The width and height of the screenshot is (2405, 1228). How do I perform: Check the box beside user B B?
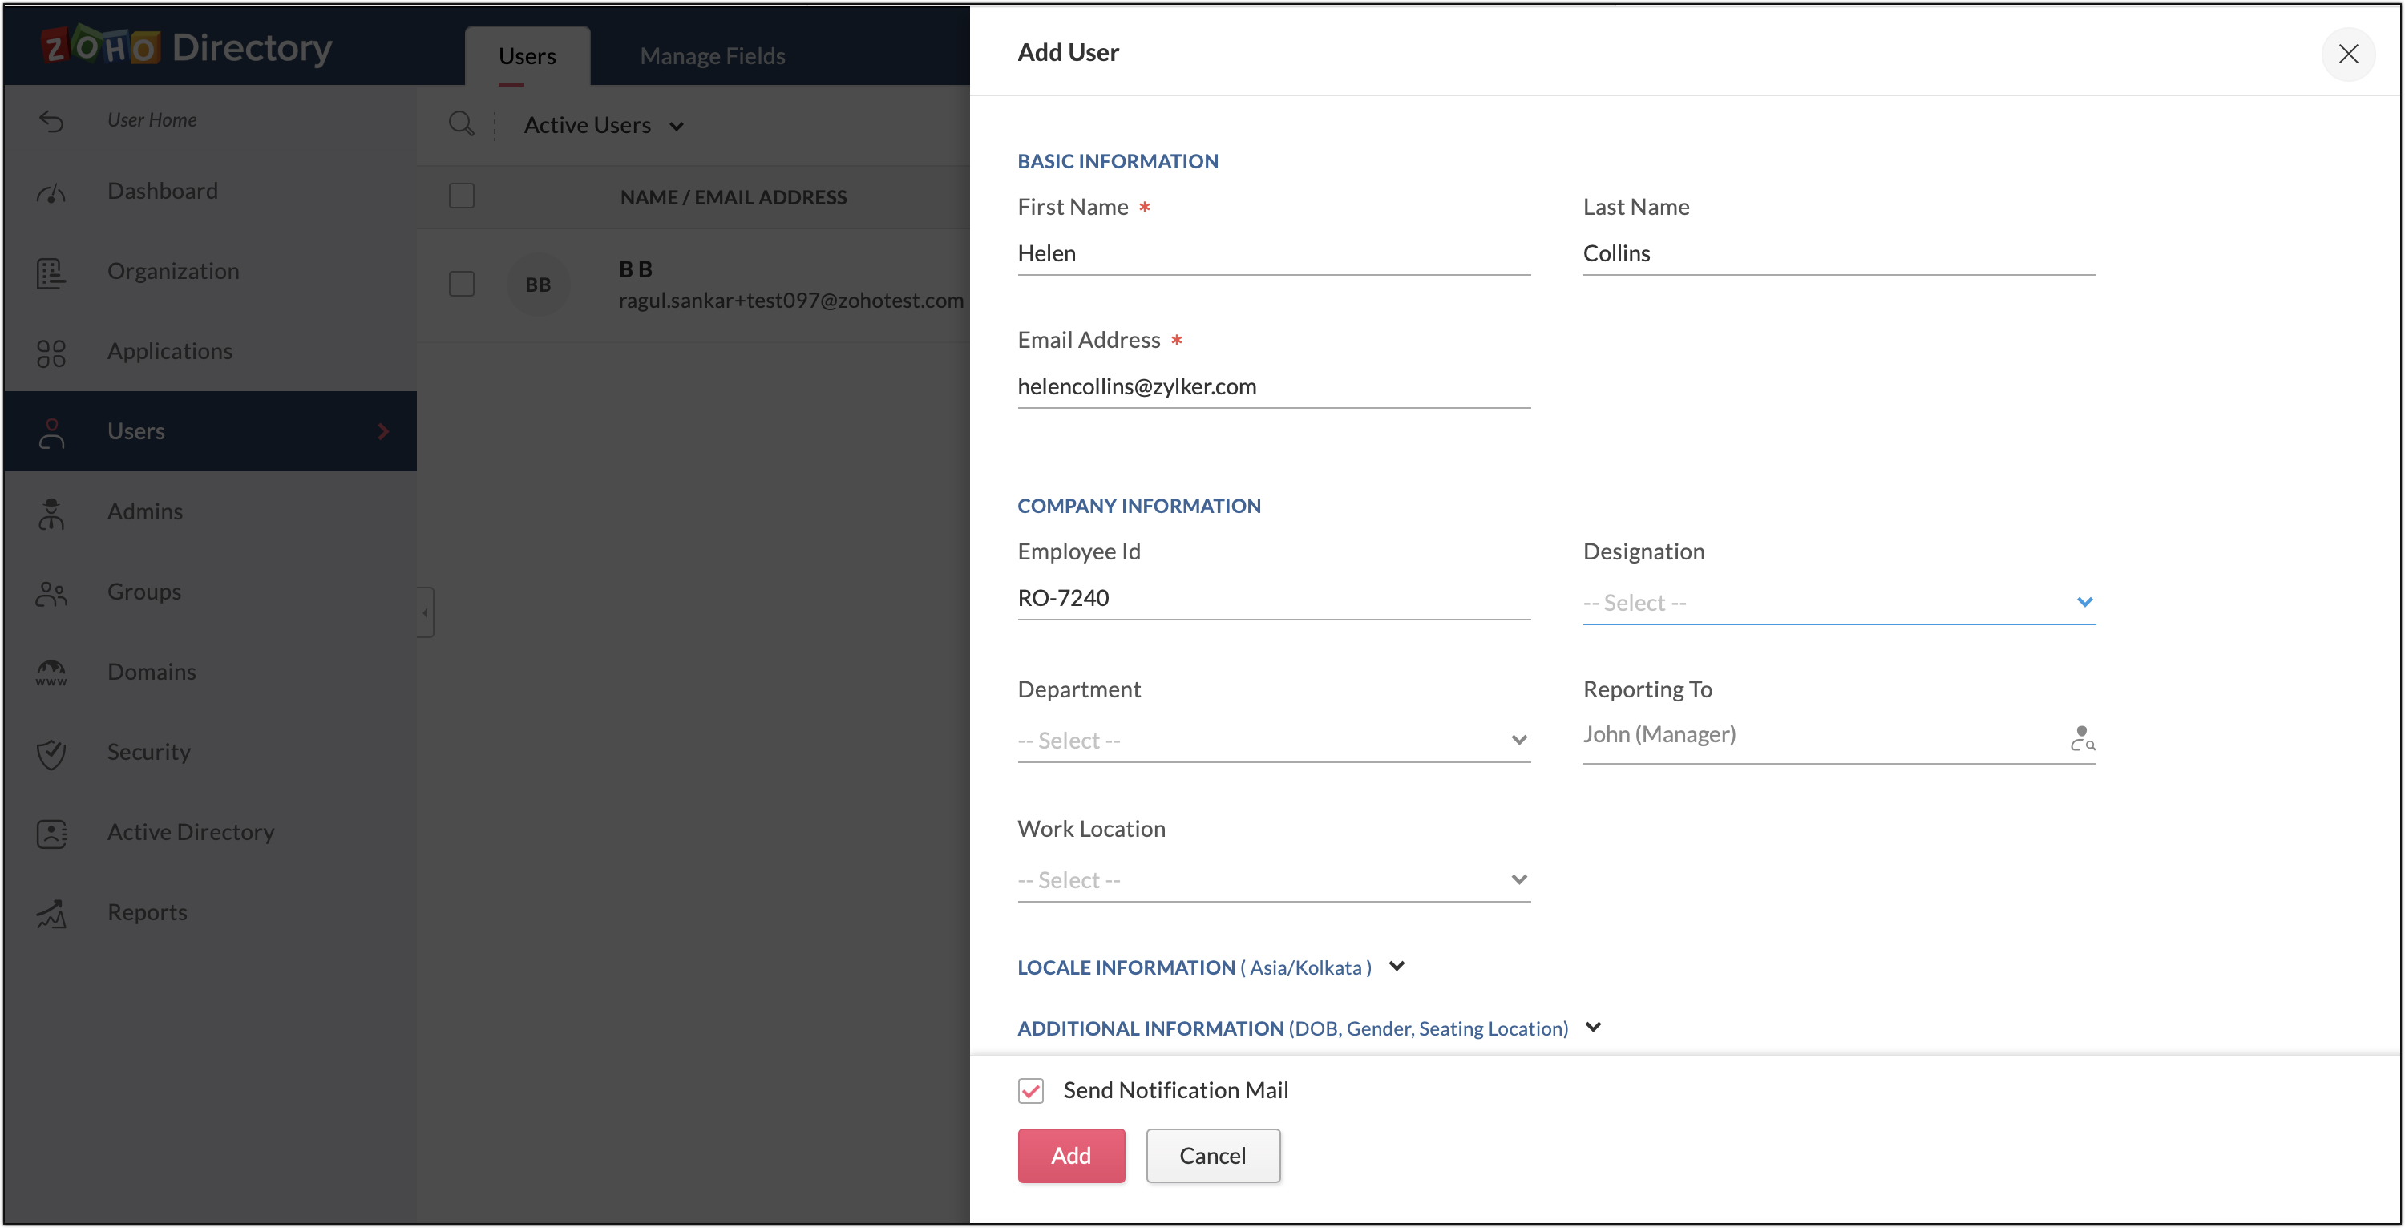(461, 284)
